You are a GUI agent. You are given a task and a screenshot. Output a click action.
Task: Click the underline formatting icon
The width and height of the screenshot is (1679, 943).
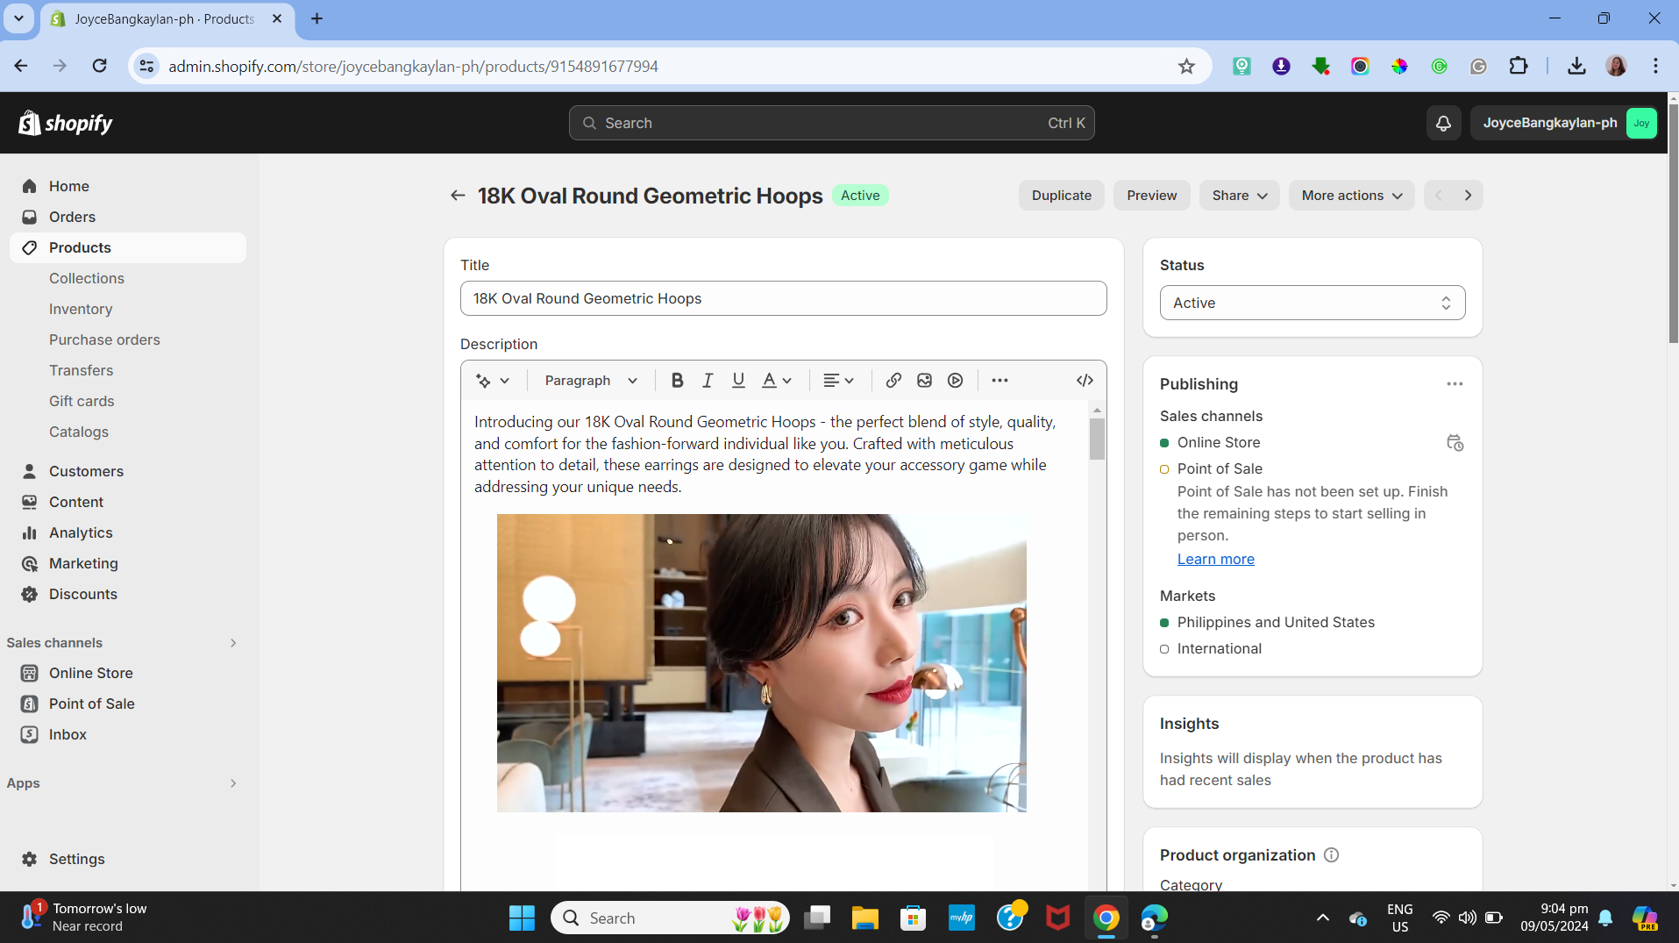point(738,380)
